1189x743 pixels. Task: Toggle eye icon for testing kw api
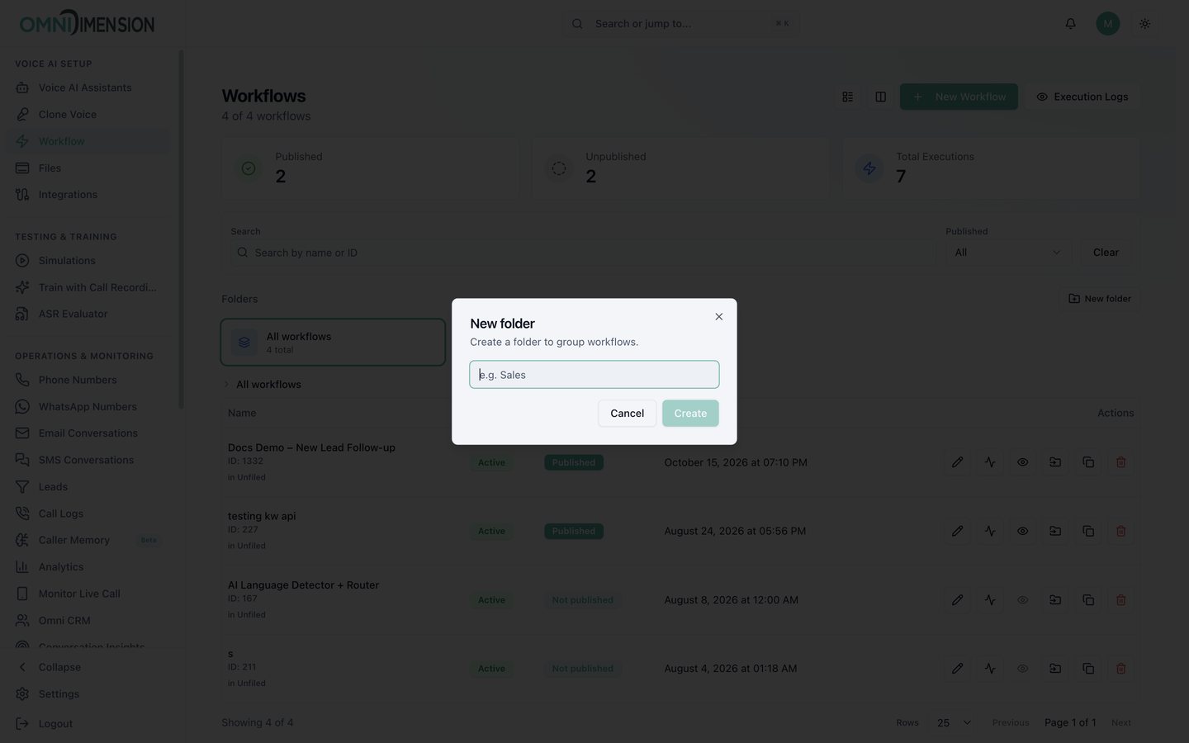[1022, 531]
